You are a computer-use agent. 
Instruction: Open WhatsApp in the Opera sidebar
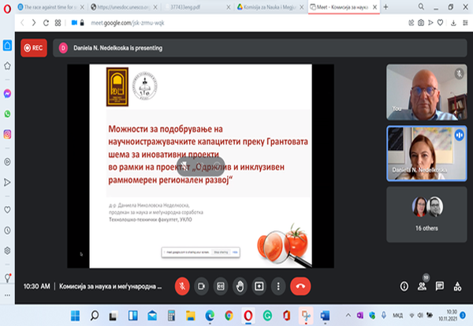pos(7,114)
